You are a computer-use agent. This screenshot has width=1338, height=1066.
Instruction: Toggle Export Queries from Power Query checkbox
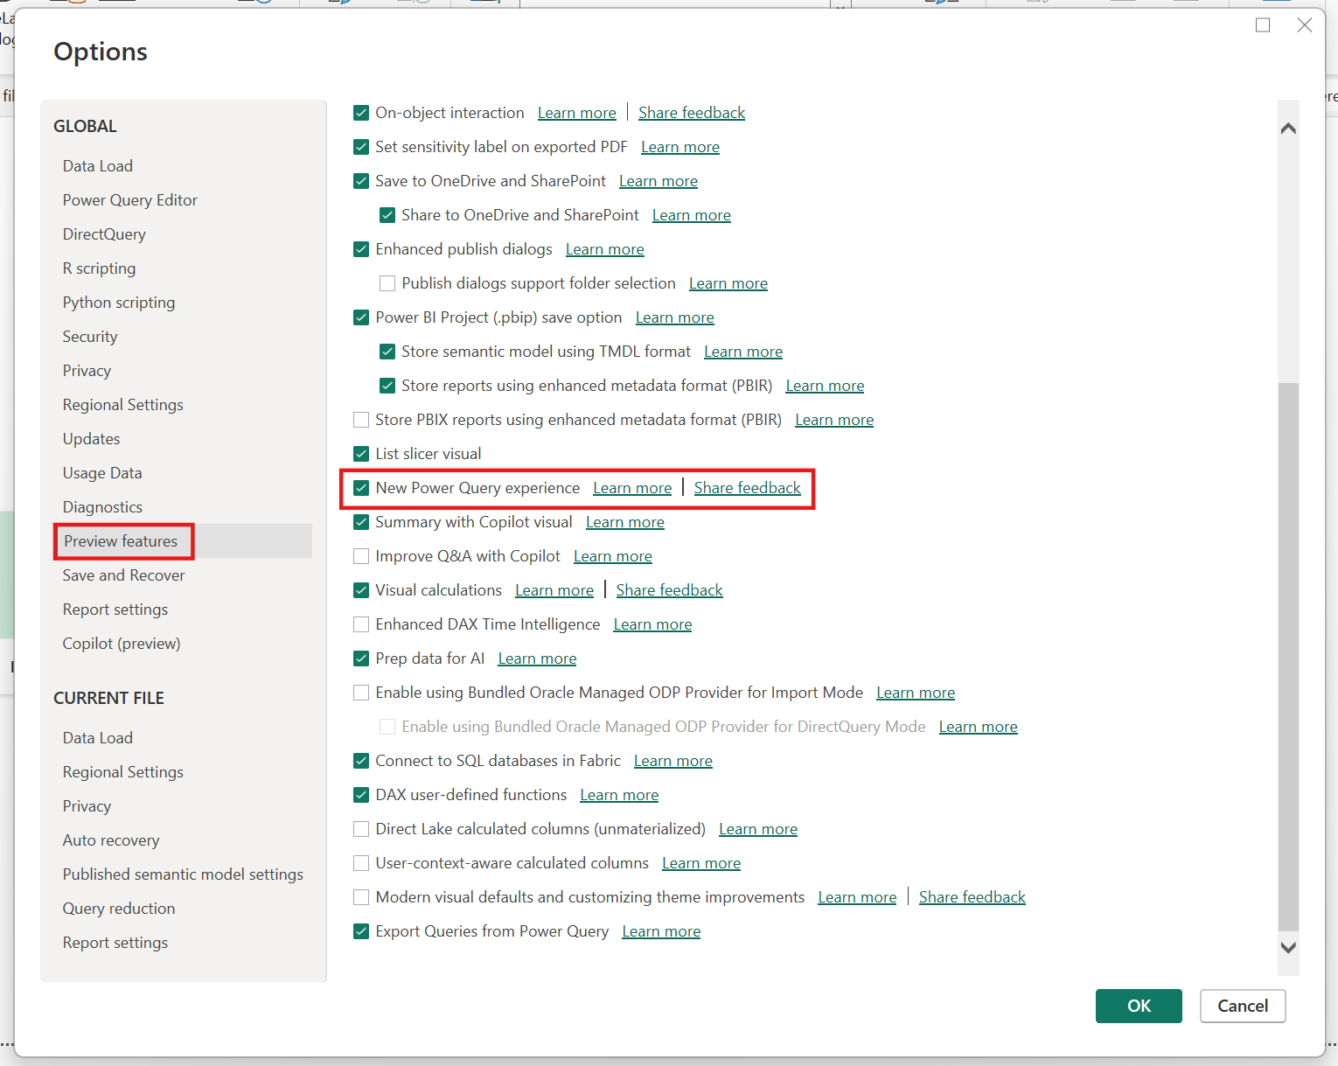361,931
